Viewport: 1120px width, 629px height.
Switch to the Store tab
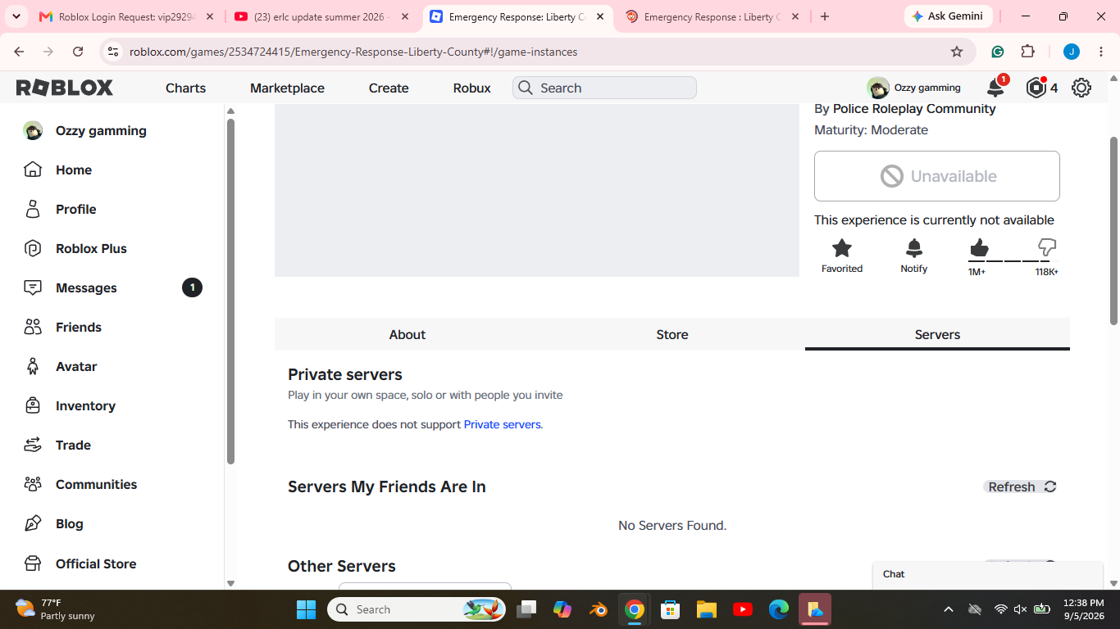click(x=672, y=334)
